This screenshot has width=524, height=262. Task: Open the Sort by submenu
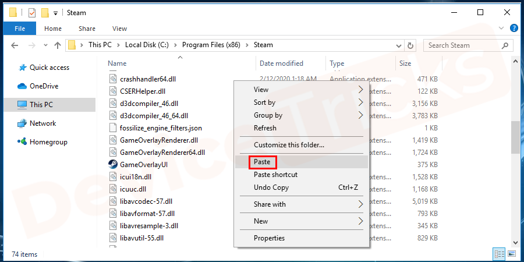click(x=302, y=102)
